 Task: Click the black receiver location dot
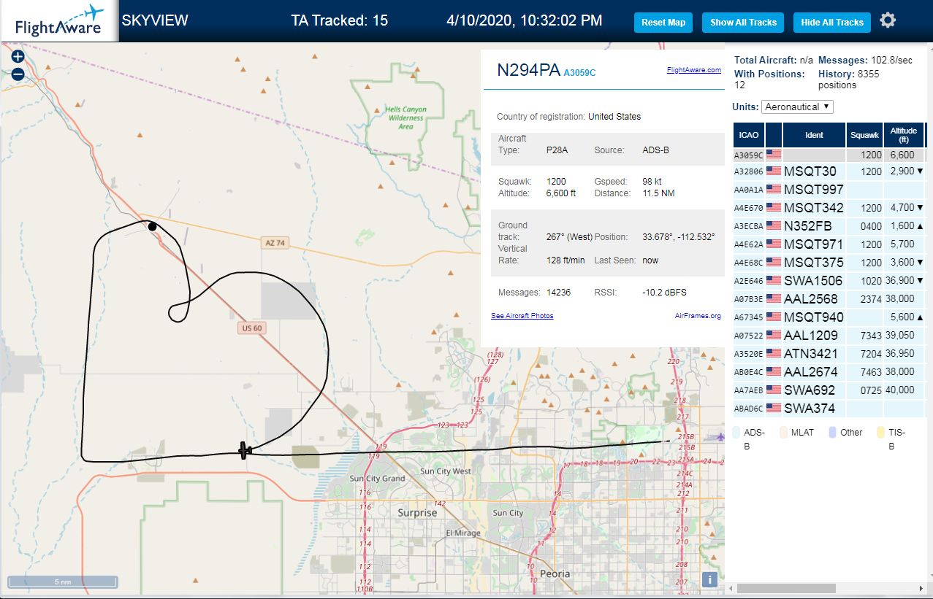click(x=152, y=226)
